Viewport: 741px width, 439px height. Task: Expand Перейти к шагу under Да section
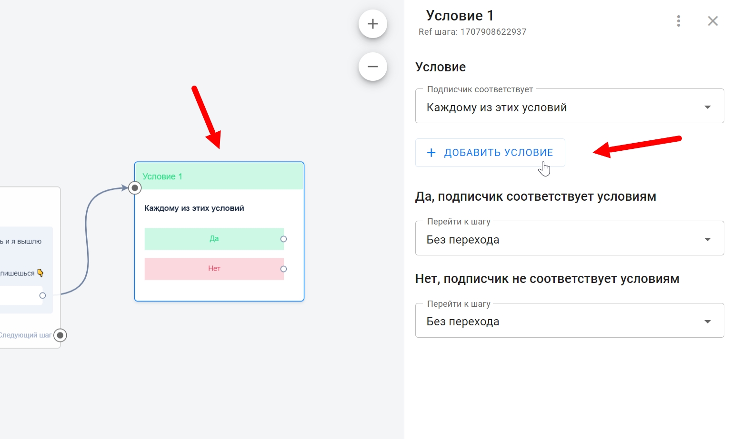569,239
